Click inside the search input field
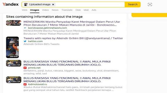The height and width of the screenshot is (93, 167). [x=90, y=4]
